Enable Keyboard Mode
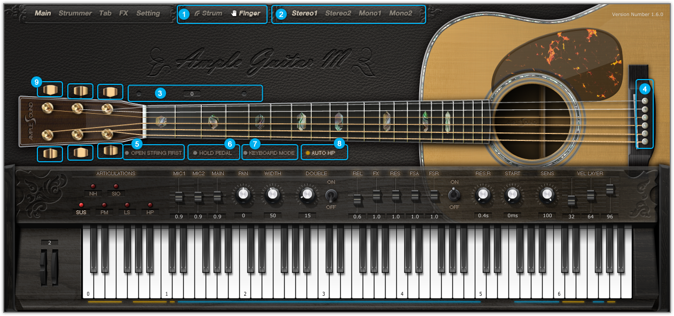 tap(269, 153)
